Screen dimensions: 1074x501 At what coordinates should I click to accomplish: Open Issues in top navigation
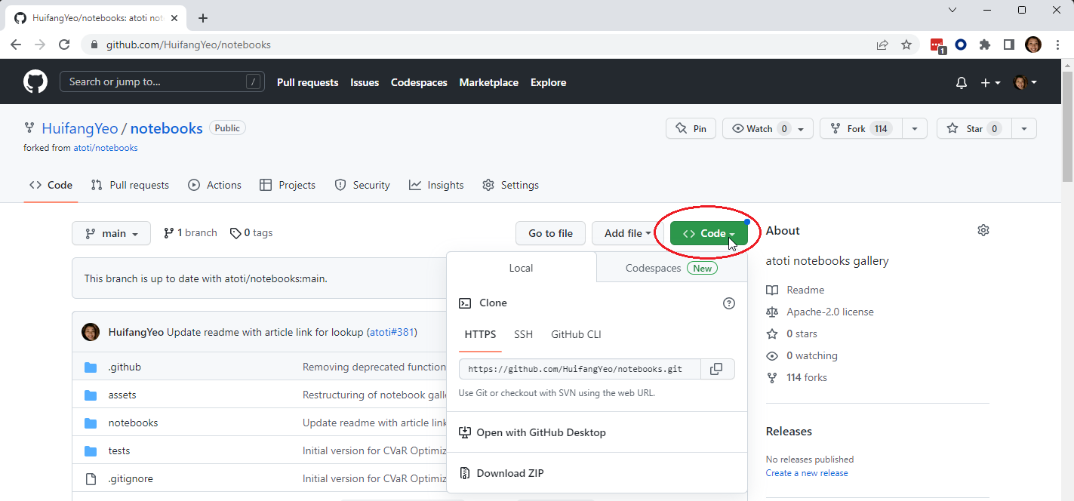[365, 82]
